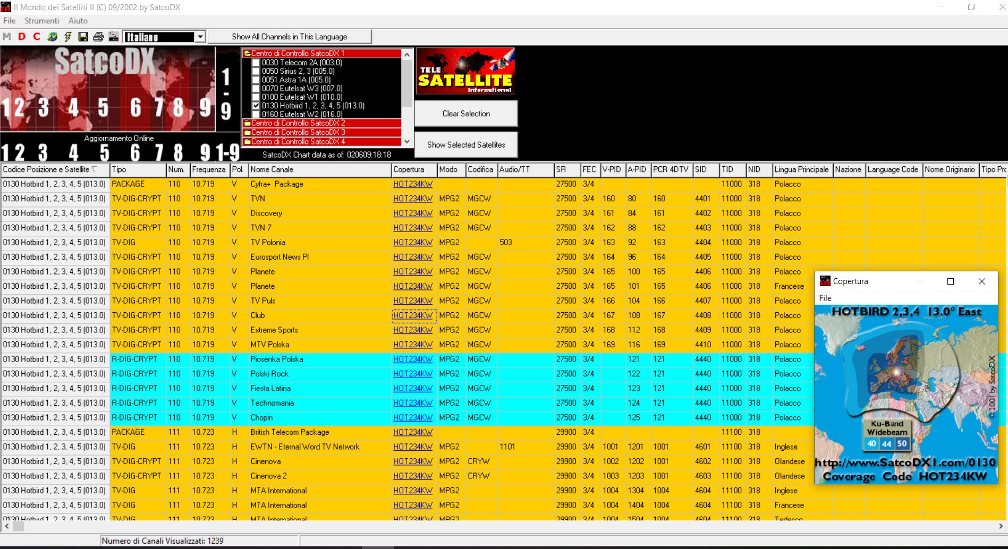Click the red D toolbar icon

pos(22,37)
